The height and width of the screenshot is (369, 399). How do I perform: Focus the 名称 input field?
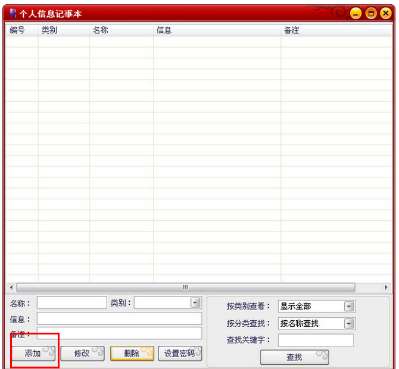(x=71, y=302)
